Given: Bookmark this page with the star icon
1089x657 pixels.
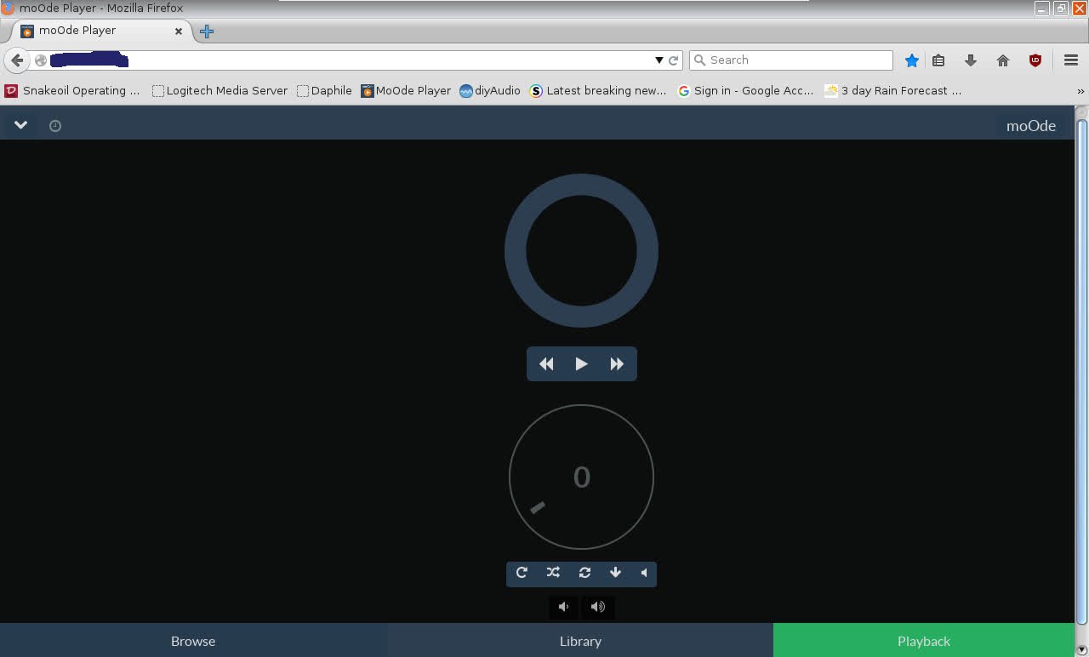Looking at the screenshot, I should pyautogui.click(x=912, y=60).
